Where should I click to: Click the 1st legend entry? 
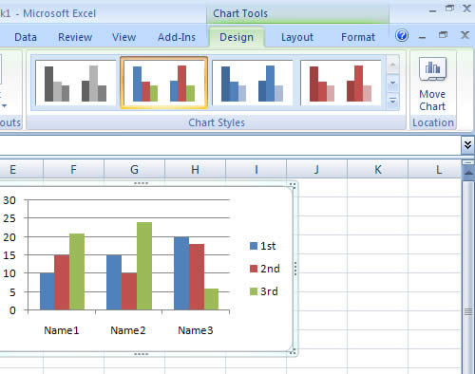(x=263, y=246)
